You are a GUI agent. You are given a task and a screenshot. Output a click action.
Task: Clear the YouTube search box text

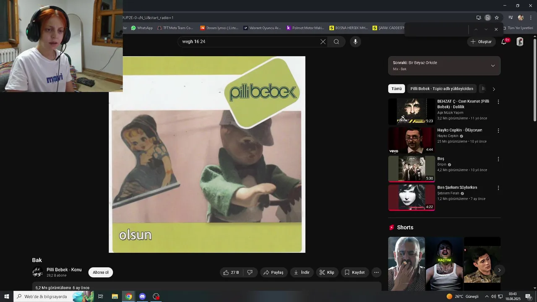click(x=323, y=42)
